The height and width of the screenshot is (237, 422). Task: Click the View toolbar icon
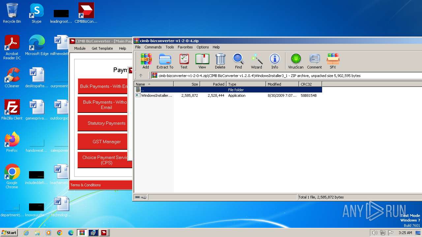202,62
